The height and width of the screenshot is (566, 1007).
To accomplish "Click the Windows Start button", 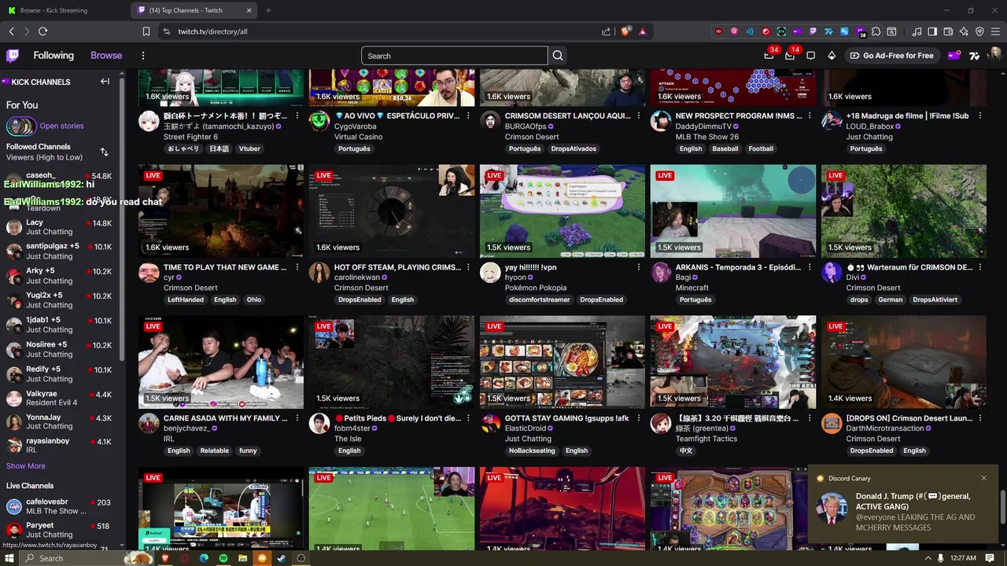I will pos(10,558).
